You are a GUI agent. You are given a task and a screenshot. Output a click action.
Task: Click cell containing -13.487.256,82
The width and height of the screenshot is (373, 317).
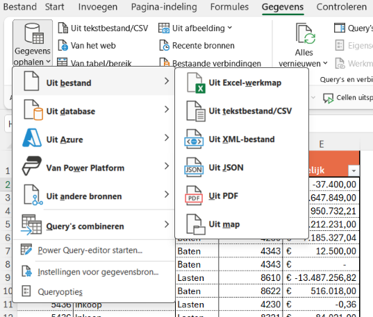point(321,277)
